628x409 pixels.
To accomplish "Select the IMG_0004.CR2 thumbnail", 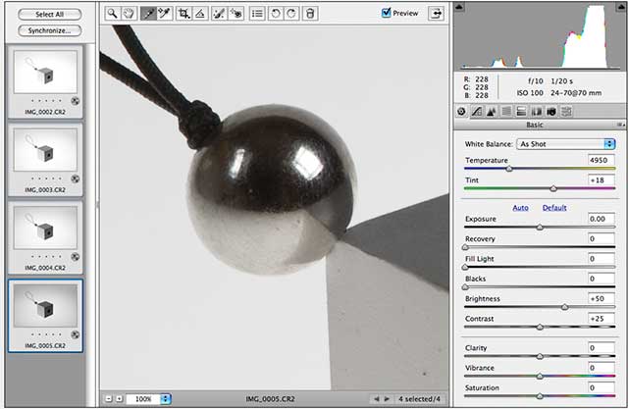I will pyautogui.click(x=45, y=237).
